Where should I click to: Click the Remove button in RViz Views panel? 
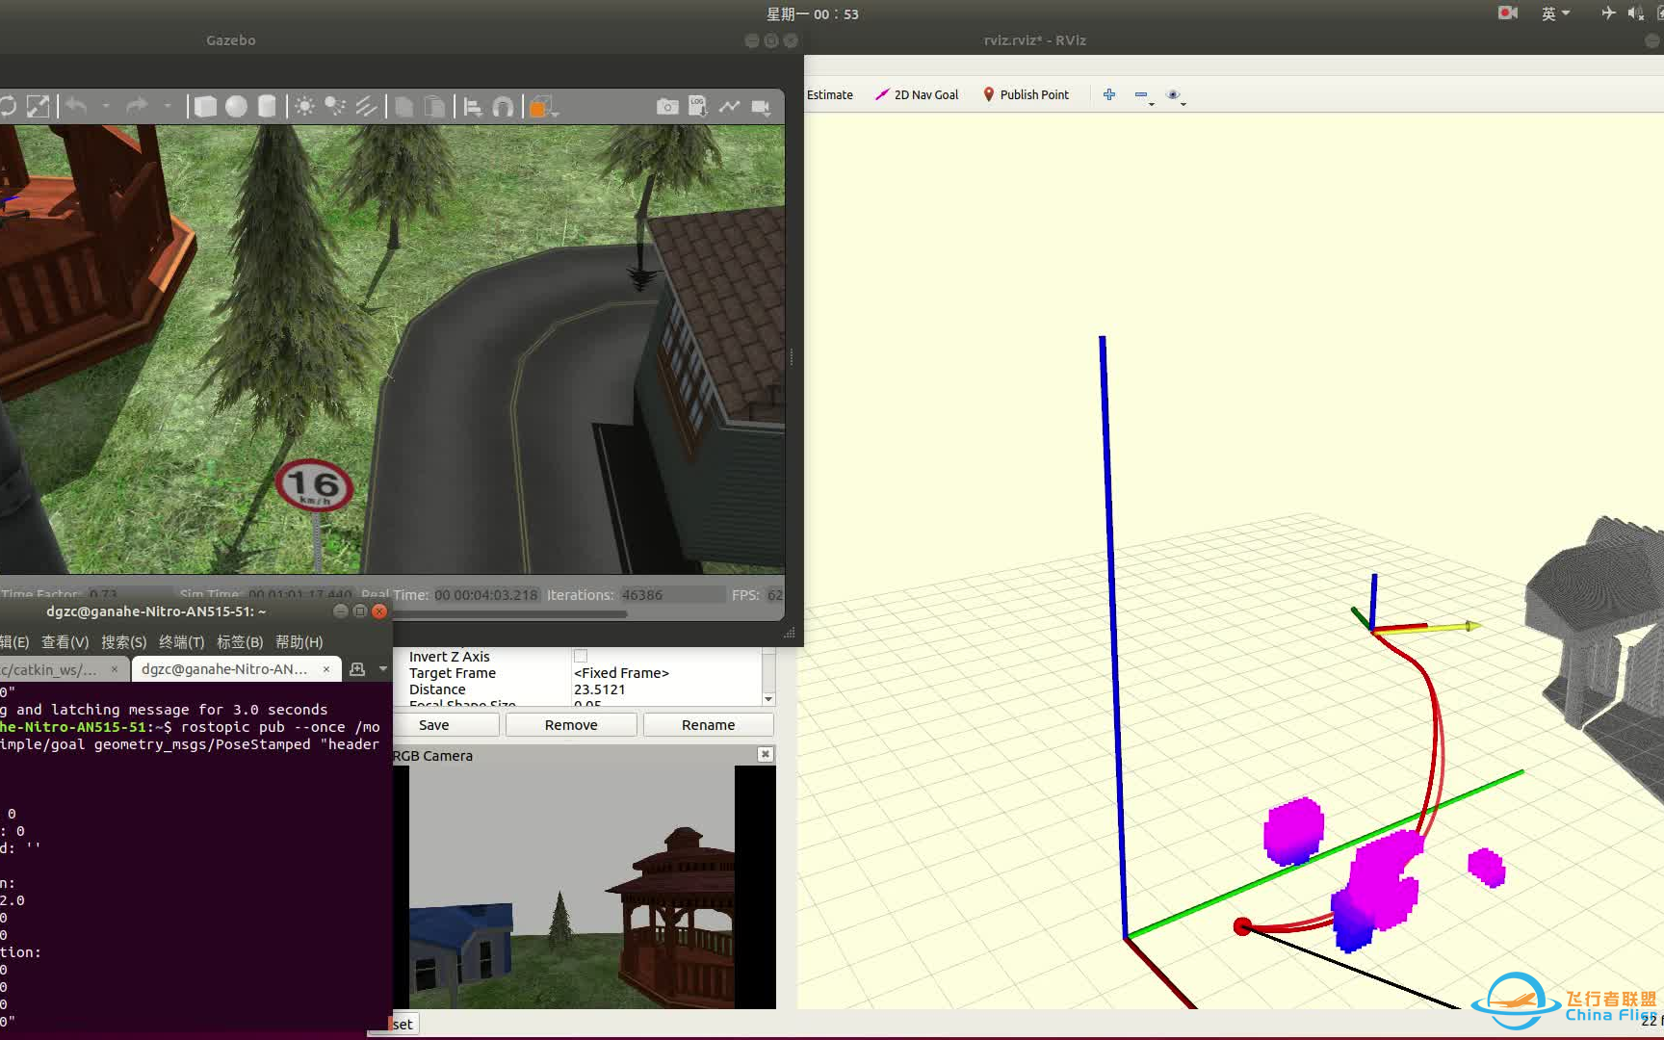click(x=571, y=725)
